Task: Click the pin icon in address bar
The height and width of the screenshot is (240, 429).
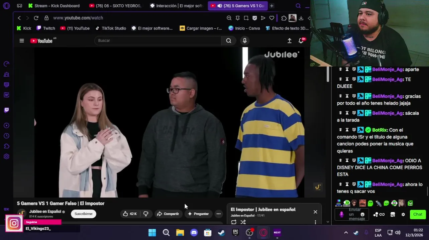Action: pyautogui.click(x=237, y=18)
